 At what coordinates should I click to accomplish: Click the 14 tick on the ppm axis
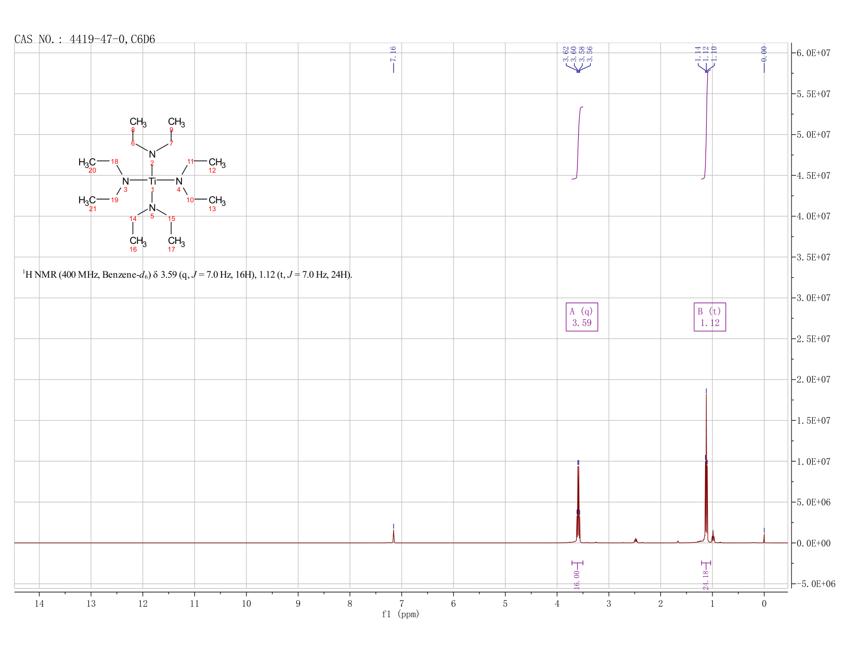[39, 603]
